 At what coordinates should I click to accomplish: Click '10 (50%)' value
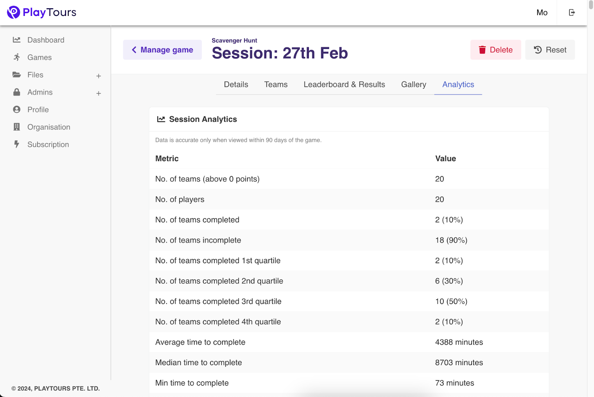click(451, 301)
